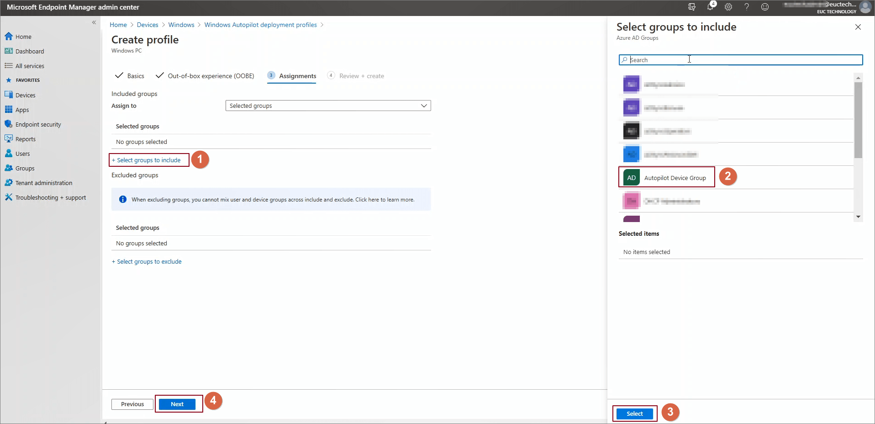This screenshot has height=424, width=875.
Task: Click the group list scroll-up arrow
Action: [859, 78]
